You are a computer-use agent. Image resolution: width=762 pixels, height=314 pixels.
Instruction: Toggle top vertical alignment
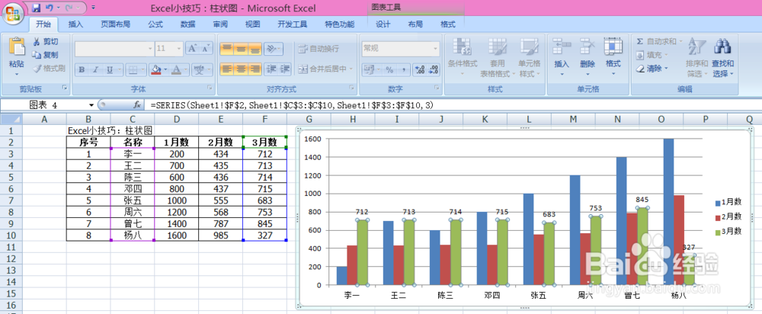227,49
